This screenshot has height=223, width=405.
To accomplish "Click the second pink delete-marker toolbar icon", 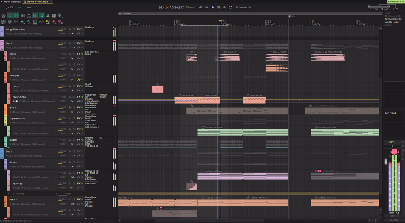I will point(60,22).
